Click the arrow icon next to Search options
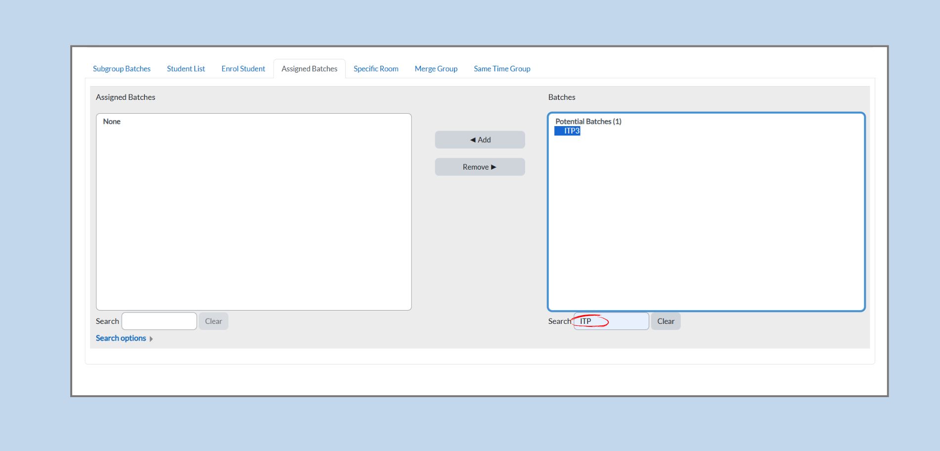The width and height of the screenshot is (940, 451). point(151,339)
